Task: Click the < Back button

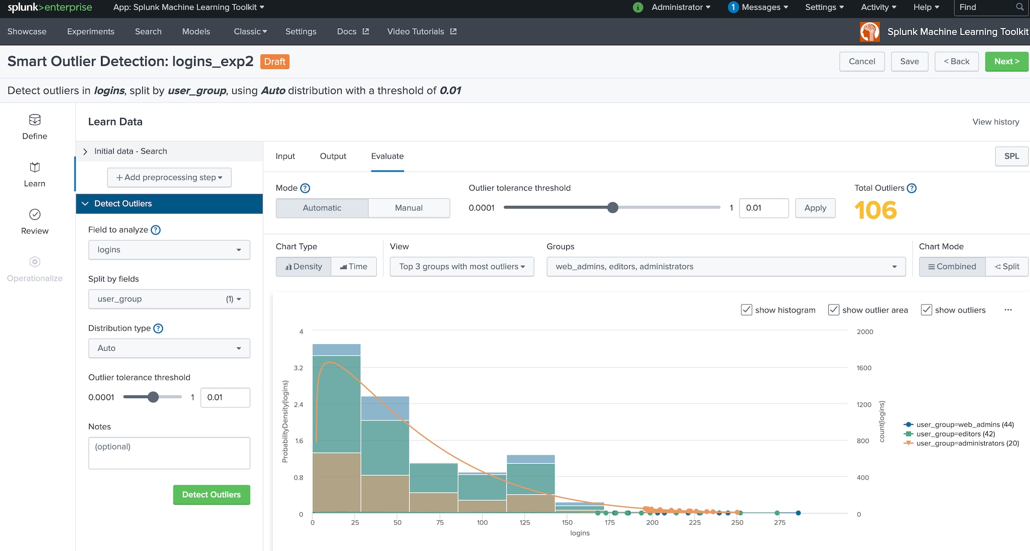Action: 957,61
